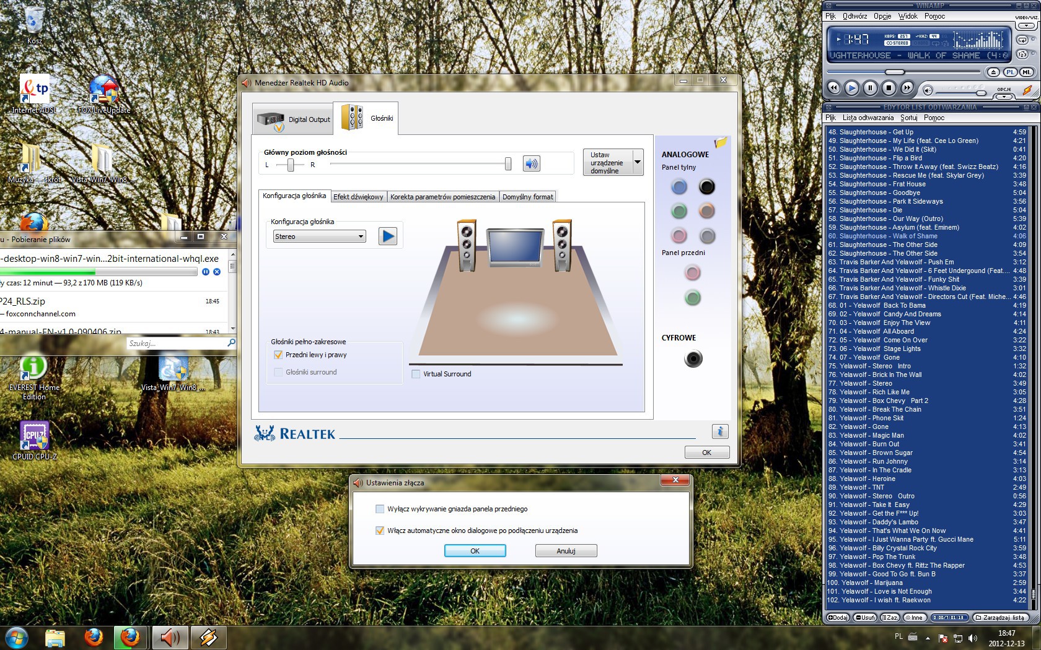Click Winamp eject open file button
The height and width of the screenshot is (650, 1041).
coord(993,72)
